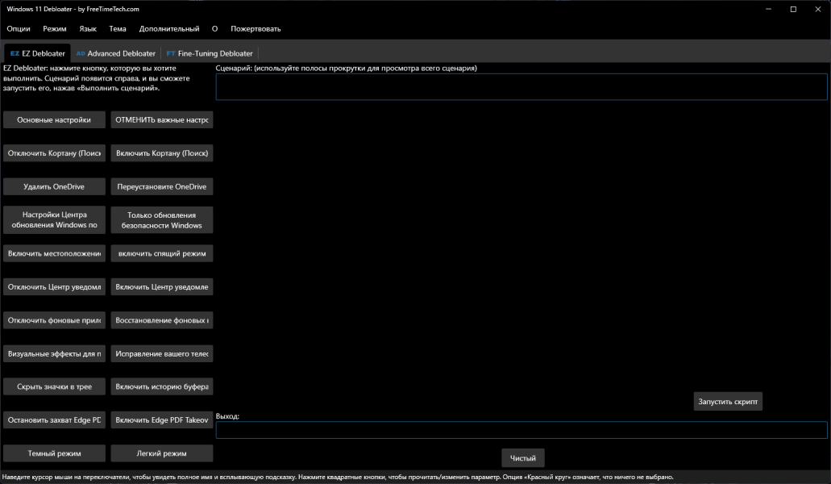This screenshot has height=484, width=831.
Task: Click Включить историю буфера button
Action: click(162, 386)
